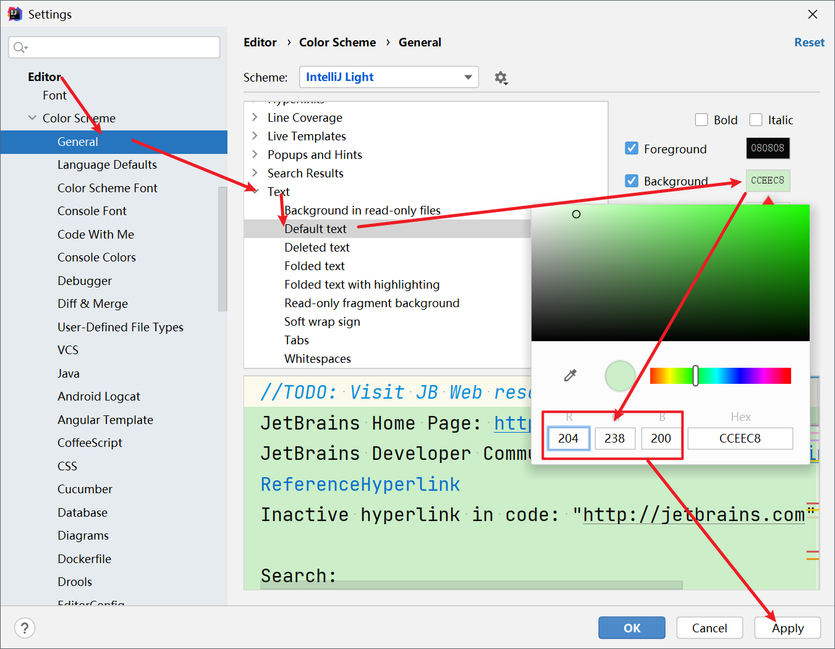The width and height of the screenshot is (835, 649).
Task: Open the Angular Template color settings
Action: (x=105, y=420)
